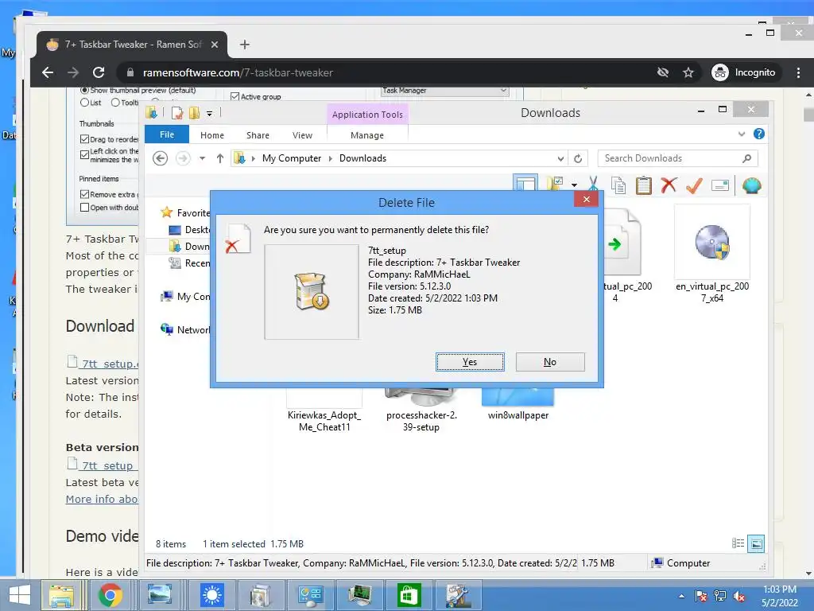Screen dimensions: 814x611
Task: Click the Classic Shell seashell settings icon
Action: [751, 185]
